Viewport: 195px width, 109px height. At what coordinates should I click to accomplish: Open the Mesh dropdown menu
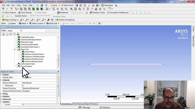click(x=23, y=23)
